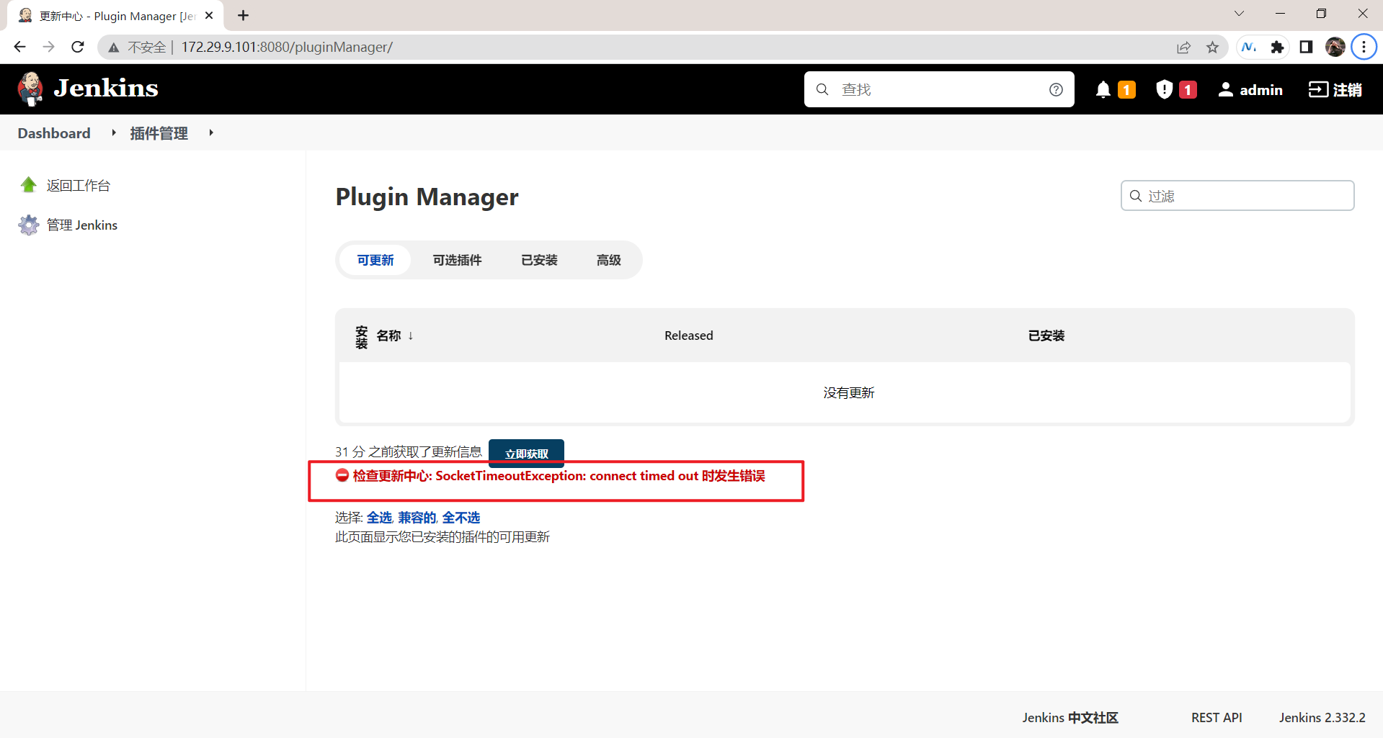Switch to the 可选插件 tab
This screenshot has height=738, width=1383.
pos(457,260)
